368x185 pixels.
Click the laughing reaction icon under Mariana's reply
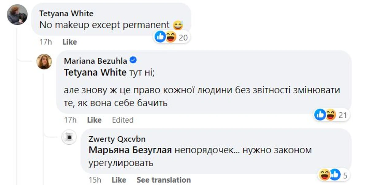[x=331, y=115]
